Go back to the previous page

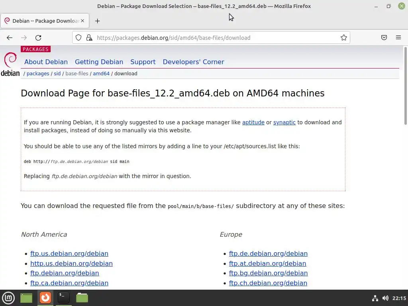pos(10,38)
